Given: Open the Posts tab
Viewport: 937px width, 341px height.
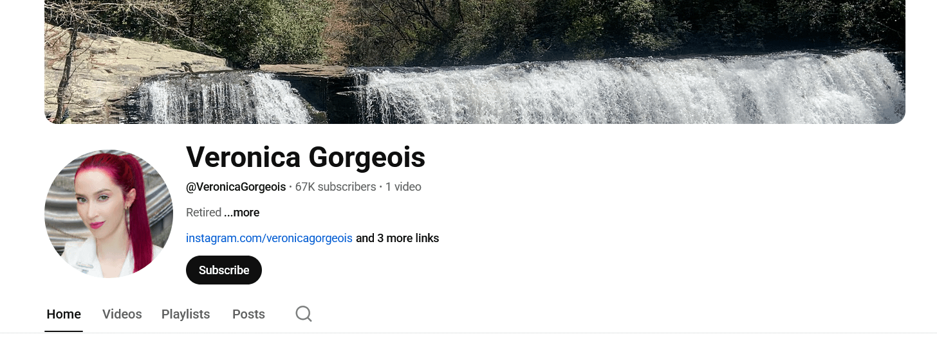Looking at the screenshot, I should click(248, 314).
